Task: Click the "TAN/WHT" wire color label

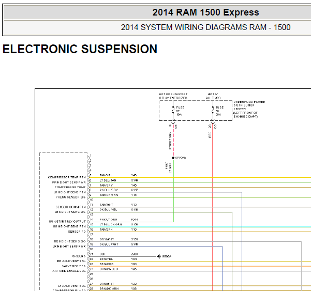Action: click(106, 205)
